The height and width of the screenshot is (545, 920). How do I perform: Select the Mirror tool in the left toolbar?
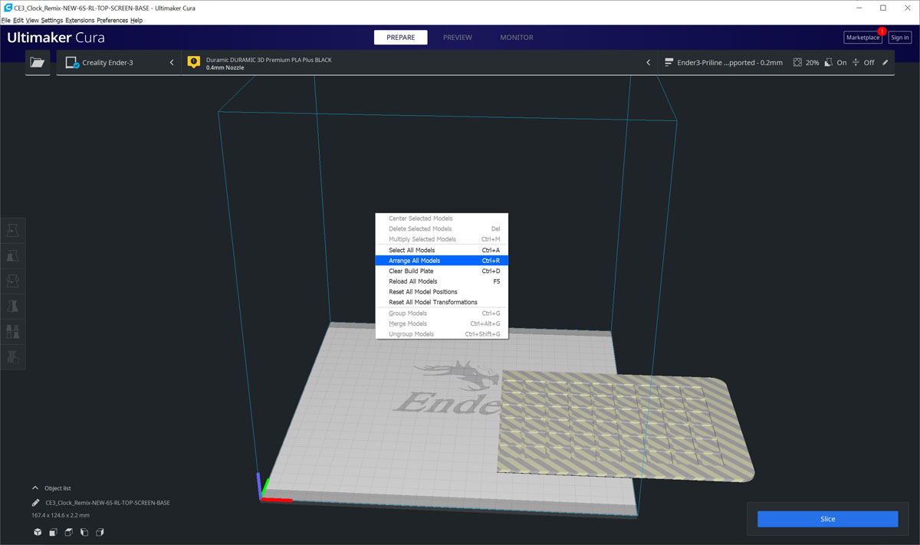click(13, 307)
